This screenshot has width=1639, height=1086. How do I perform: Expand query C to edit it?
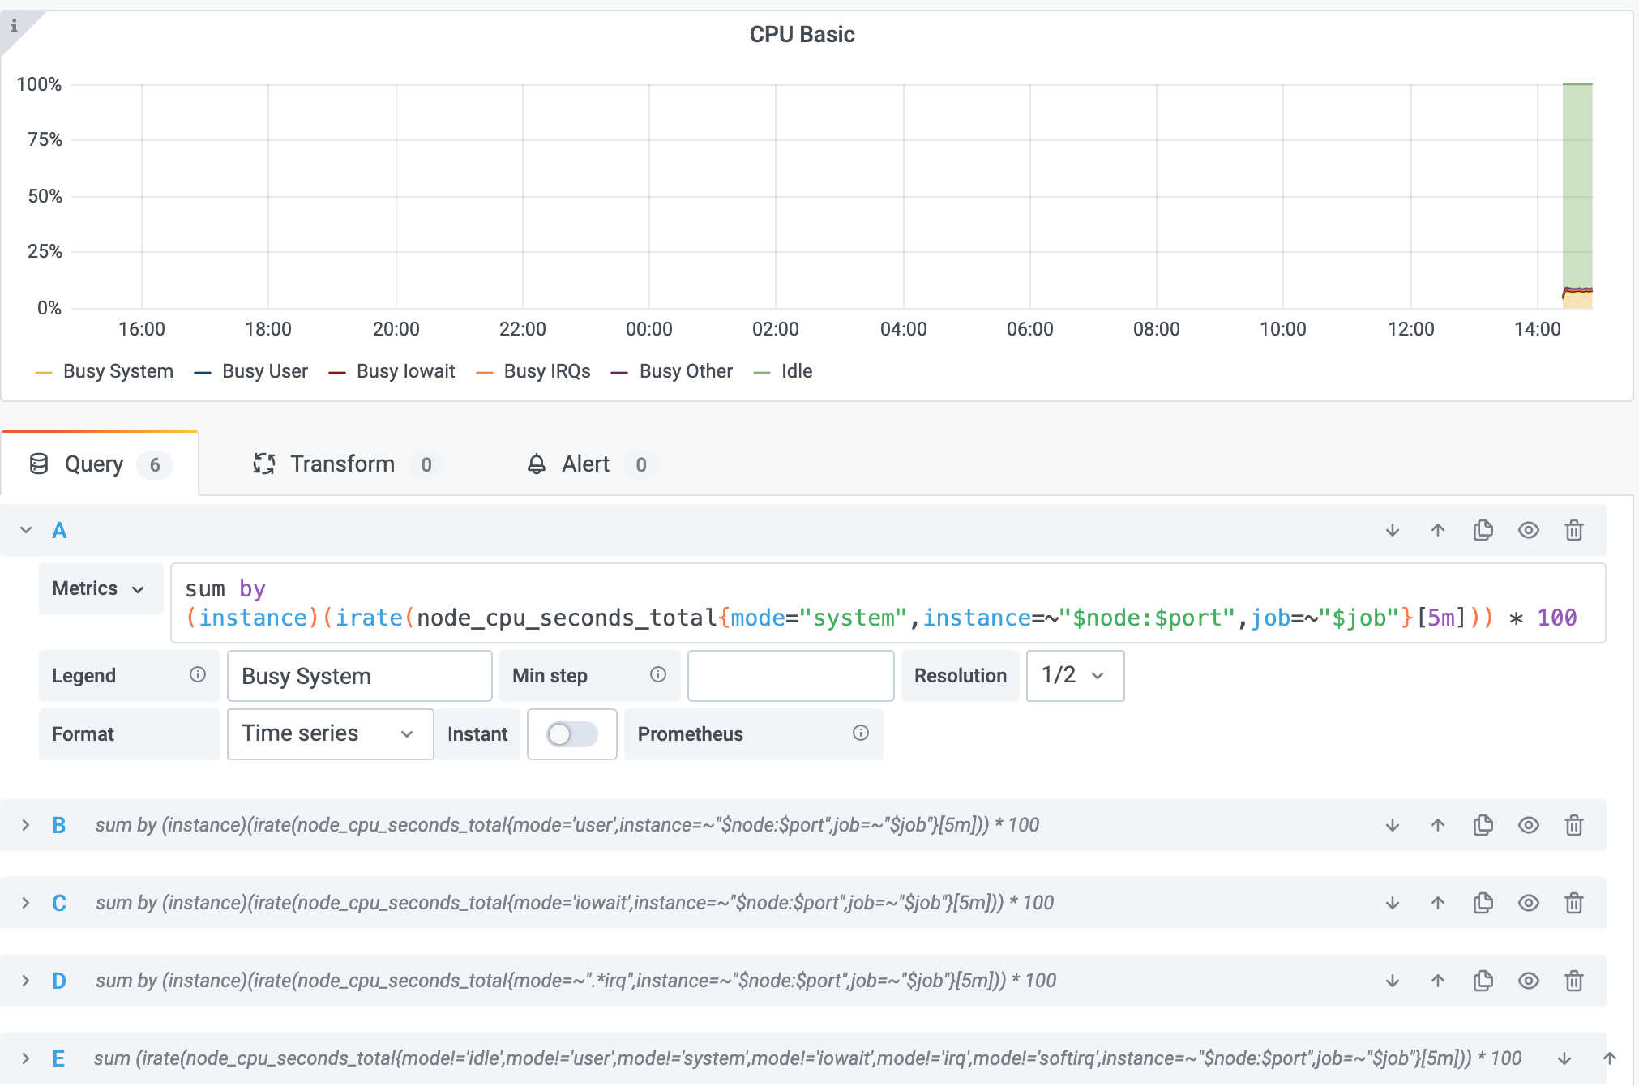coord(25,903)
